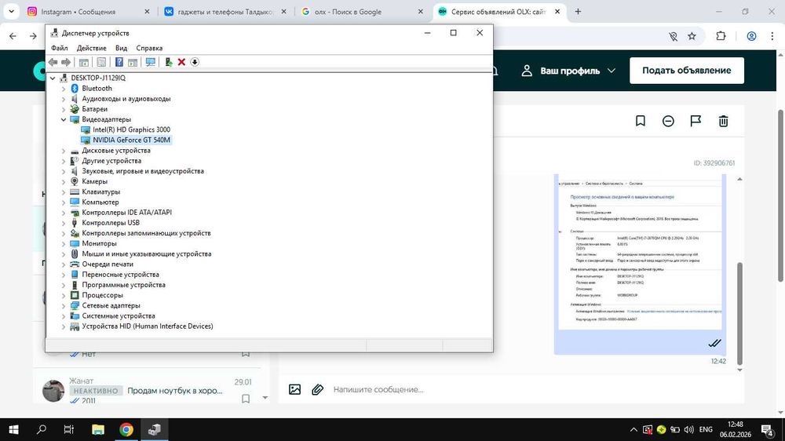This screenshot has height=441, width=785.
Task: Select NVIDIA GeForce GT 540M device
Action: 131,140
